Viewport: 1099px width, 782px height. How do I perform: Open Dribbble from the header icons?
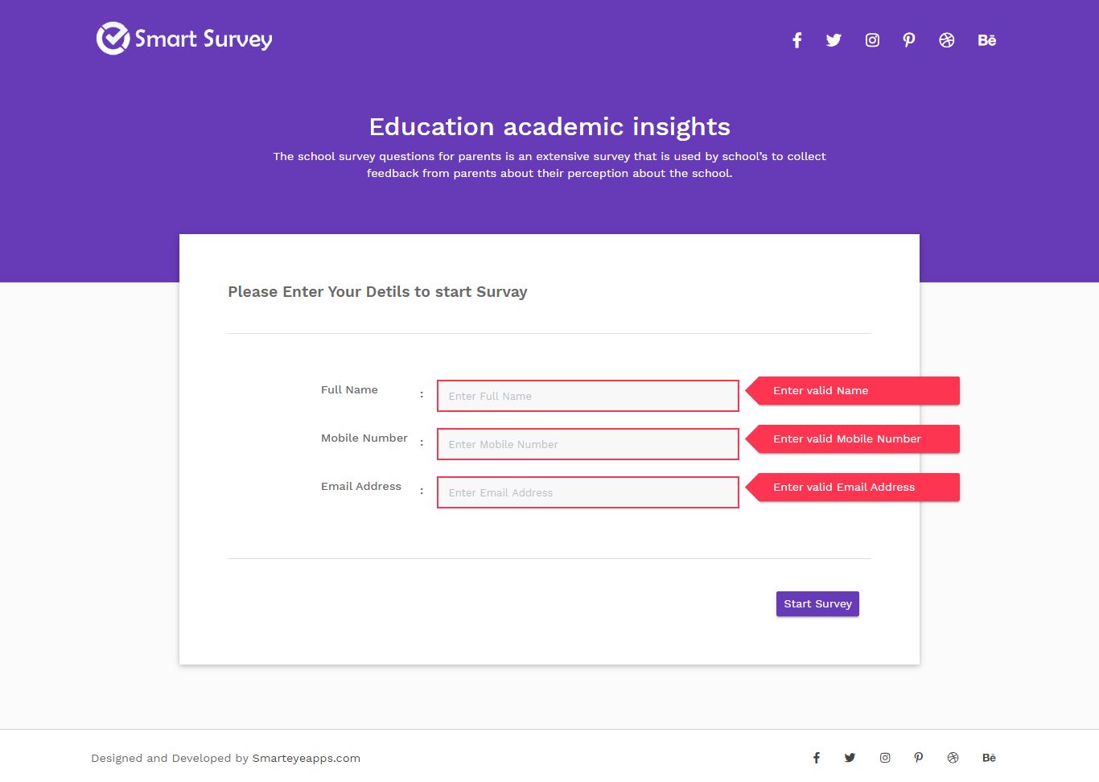click(x=947, y=40)
